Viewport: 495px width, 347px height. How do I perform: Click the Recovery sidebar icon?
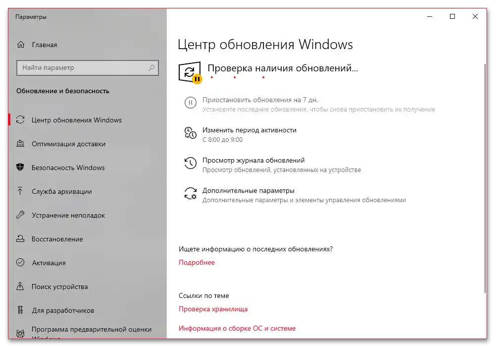tap(20, 238)
